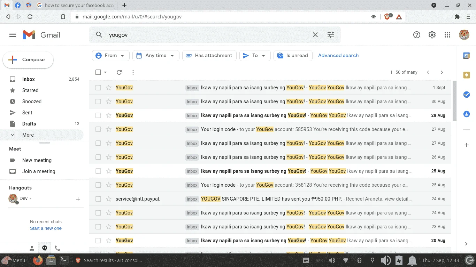Open the Sent folder
476x267 pixels.
pyautogui.click(x=42, y=113)
